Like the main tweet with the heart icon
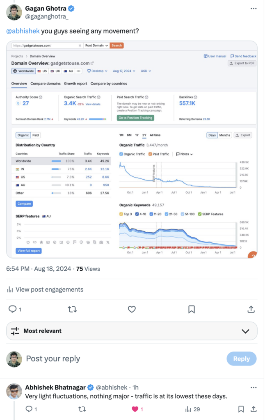The height and width of the screenshot is (420, 265). (x=132, y=309)
